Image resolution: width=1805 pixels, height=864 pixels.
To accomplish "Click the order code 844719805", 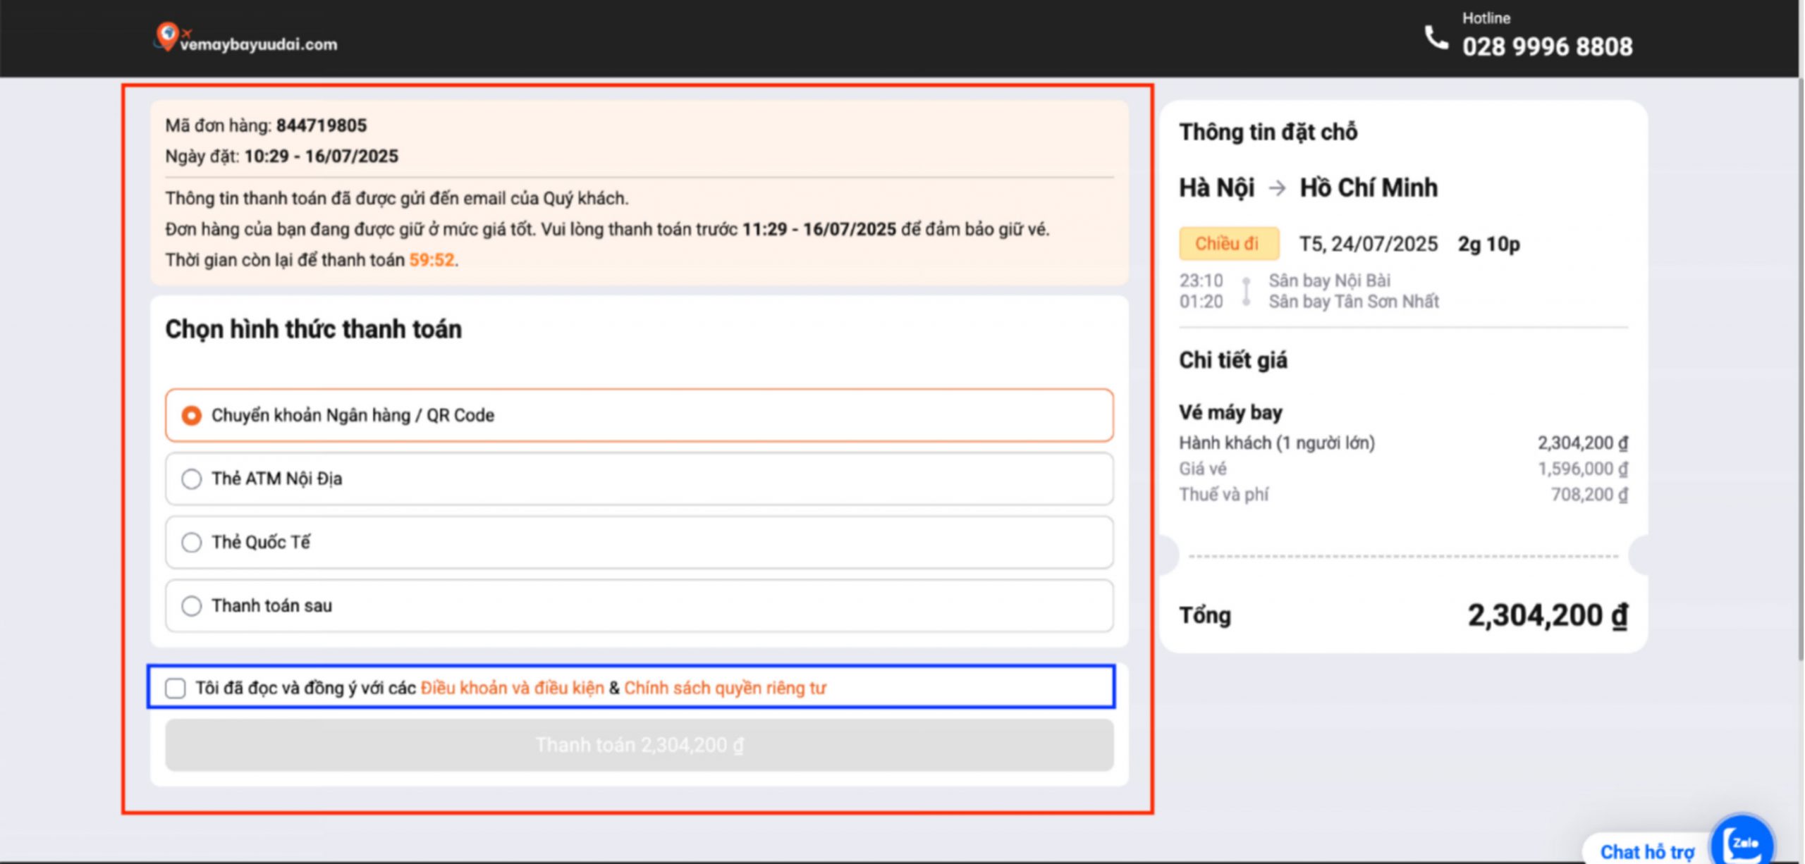I will pos(322,125).
